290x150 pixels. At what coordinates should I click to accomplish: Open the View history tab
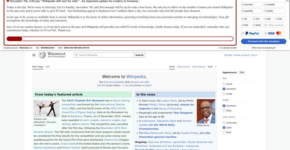[x=198, y=67]
